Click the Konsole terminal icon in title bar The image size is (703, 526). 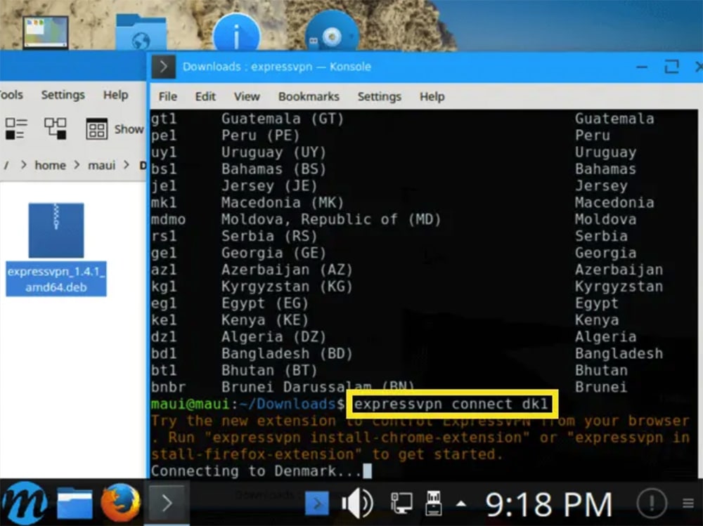(163, 67)
